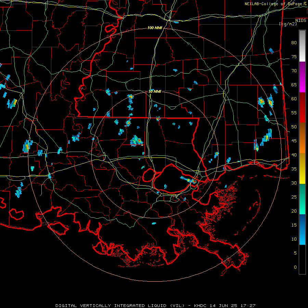Click the "50 NMI" range ring label

155,91
